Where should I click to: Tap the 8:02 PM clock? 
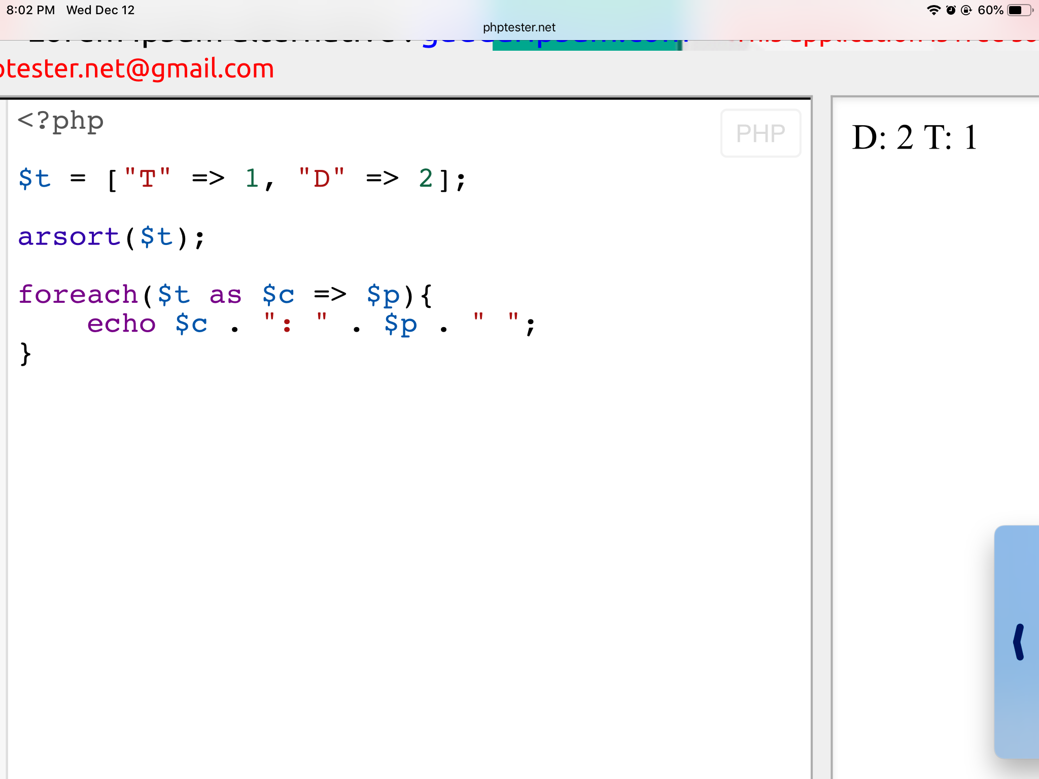point(30,10)
